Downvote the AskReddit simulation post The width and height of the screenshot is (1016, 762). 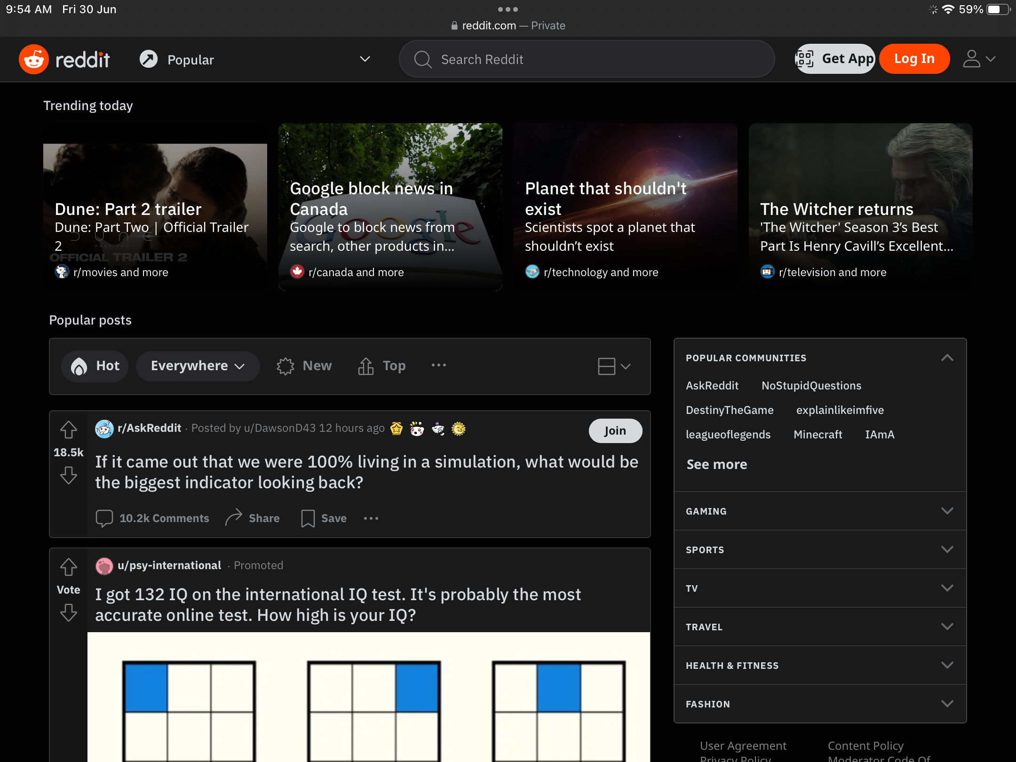pyautogui.click(x=69, y=476)
